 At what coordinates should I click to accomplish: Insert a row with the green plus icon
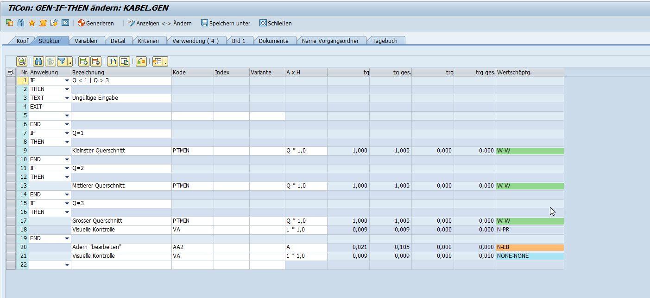(x=83, y=61)
